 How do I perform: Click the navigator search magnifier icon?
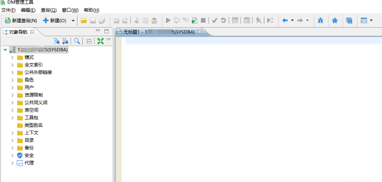coord(77,41)
